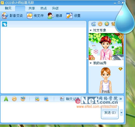Expand more toolbar items with » chevron
Image resolution: width=135 pixels, height=127 pixels.
121,99
